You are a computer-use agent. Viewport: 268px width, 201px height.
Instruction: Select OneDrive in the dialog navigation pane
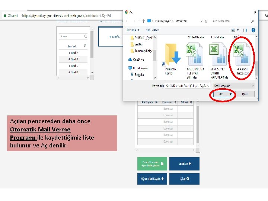[x=136, y=60]
